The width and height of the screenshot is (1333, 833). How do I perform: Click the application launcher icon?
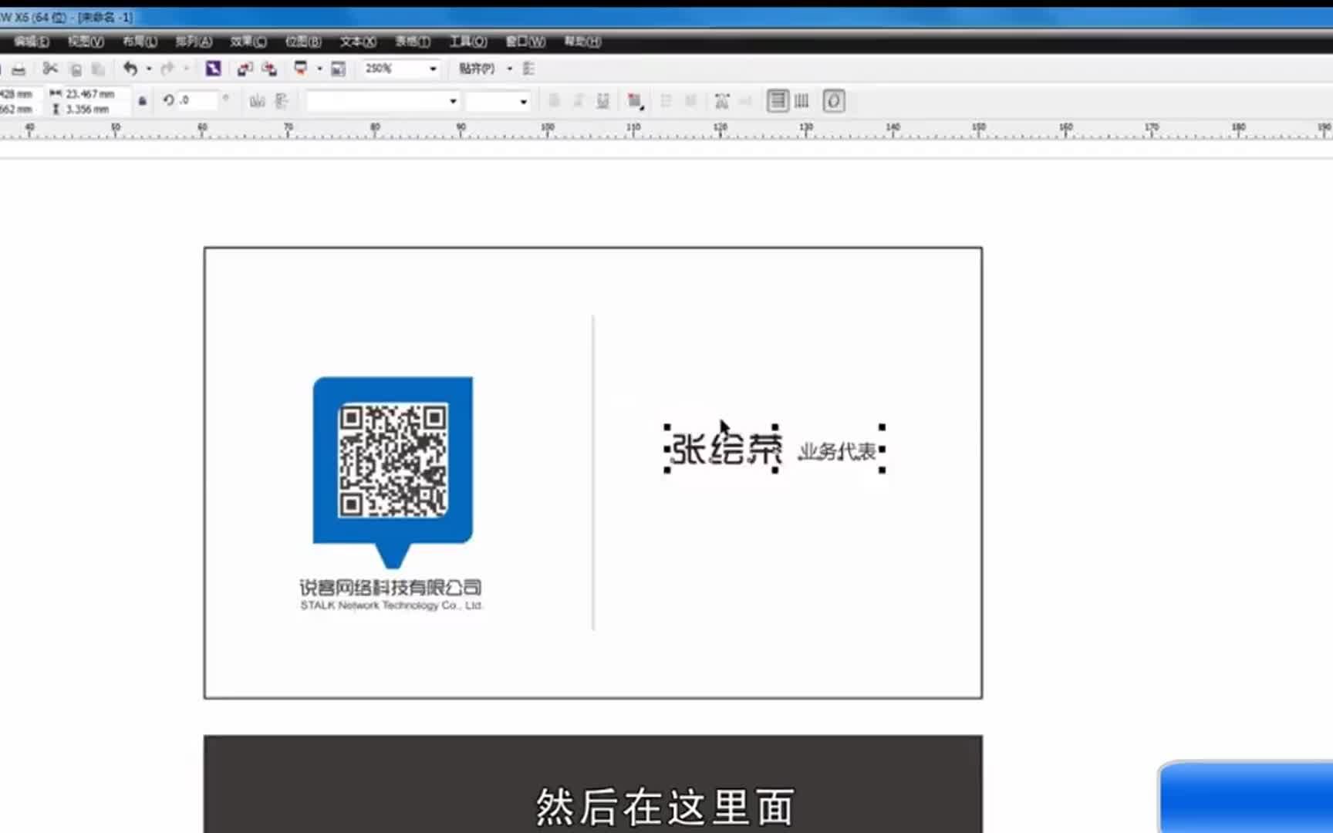click(301, 69)
